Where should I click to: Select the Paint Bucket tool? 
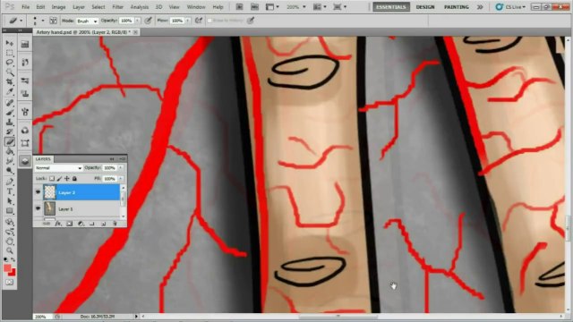(x=10, y=151)
